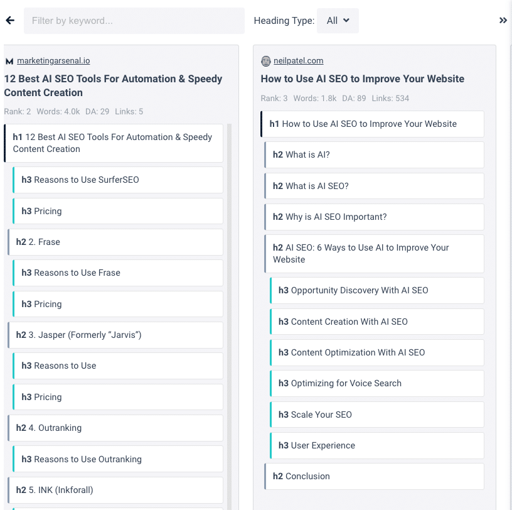Click the h2 Conclusion heading card

coord(374,476)
